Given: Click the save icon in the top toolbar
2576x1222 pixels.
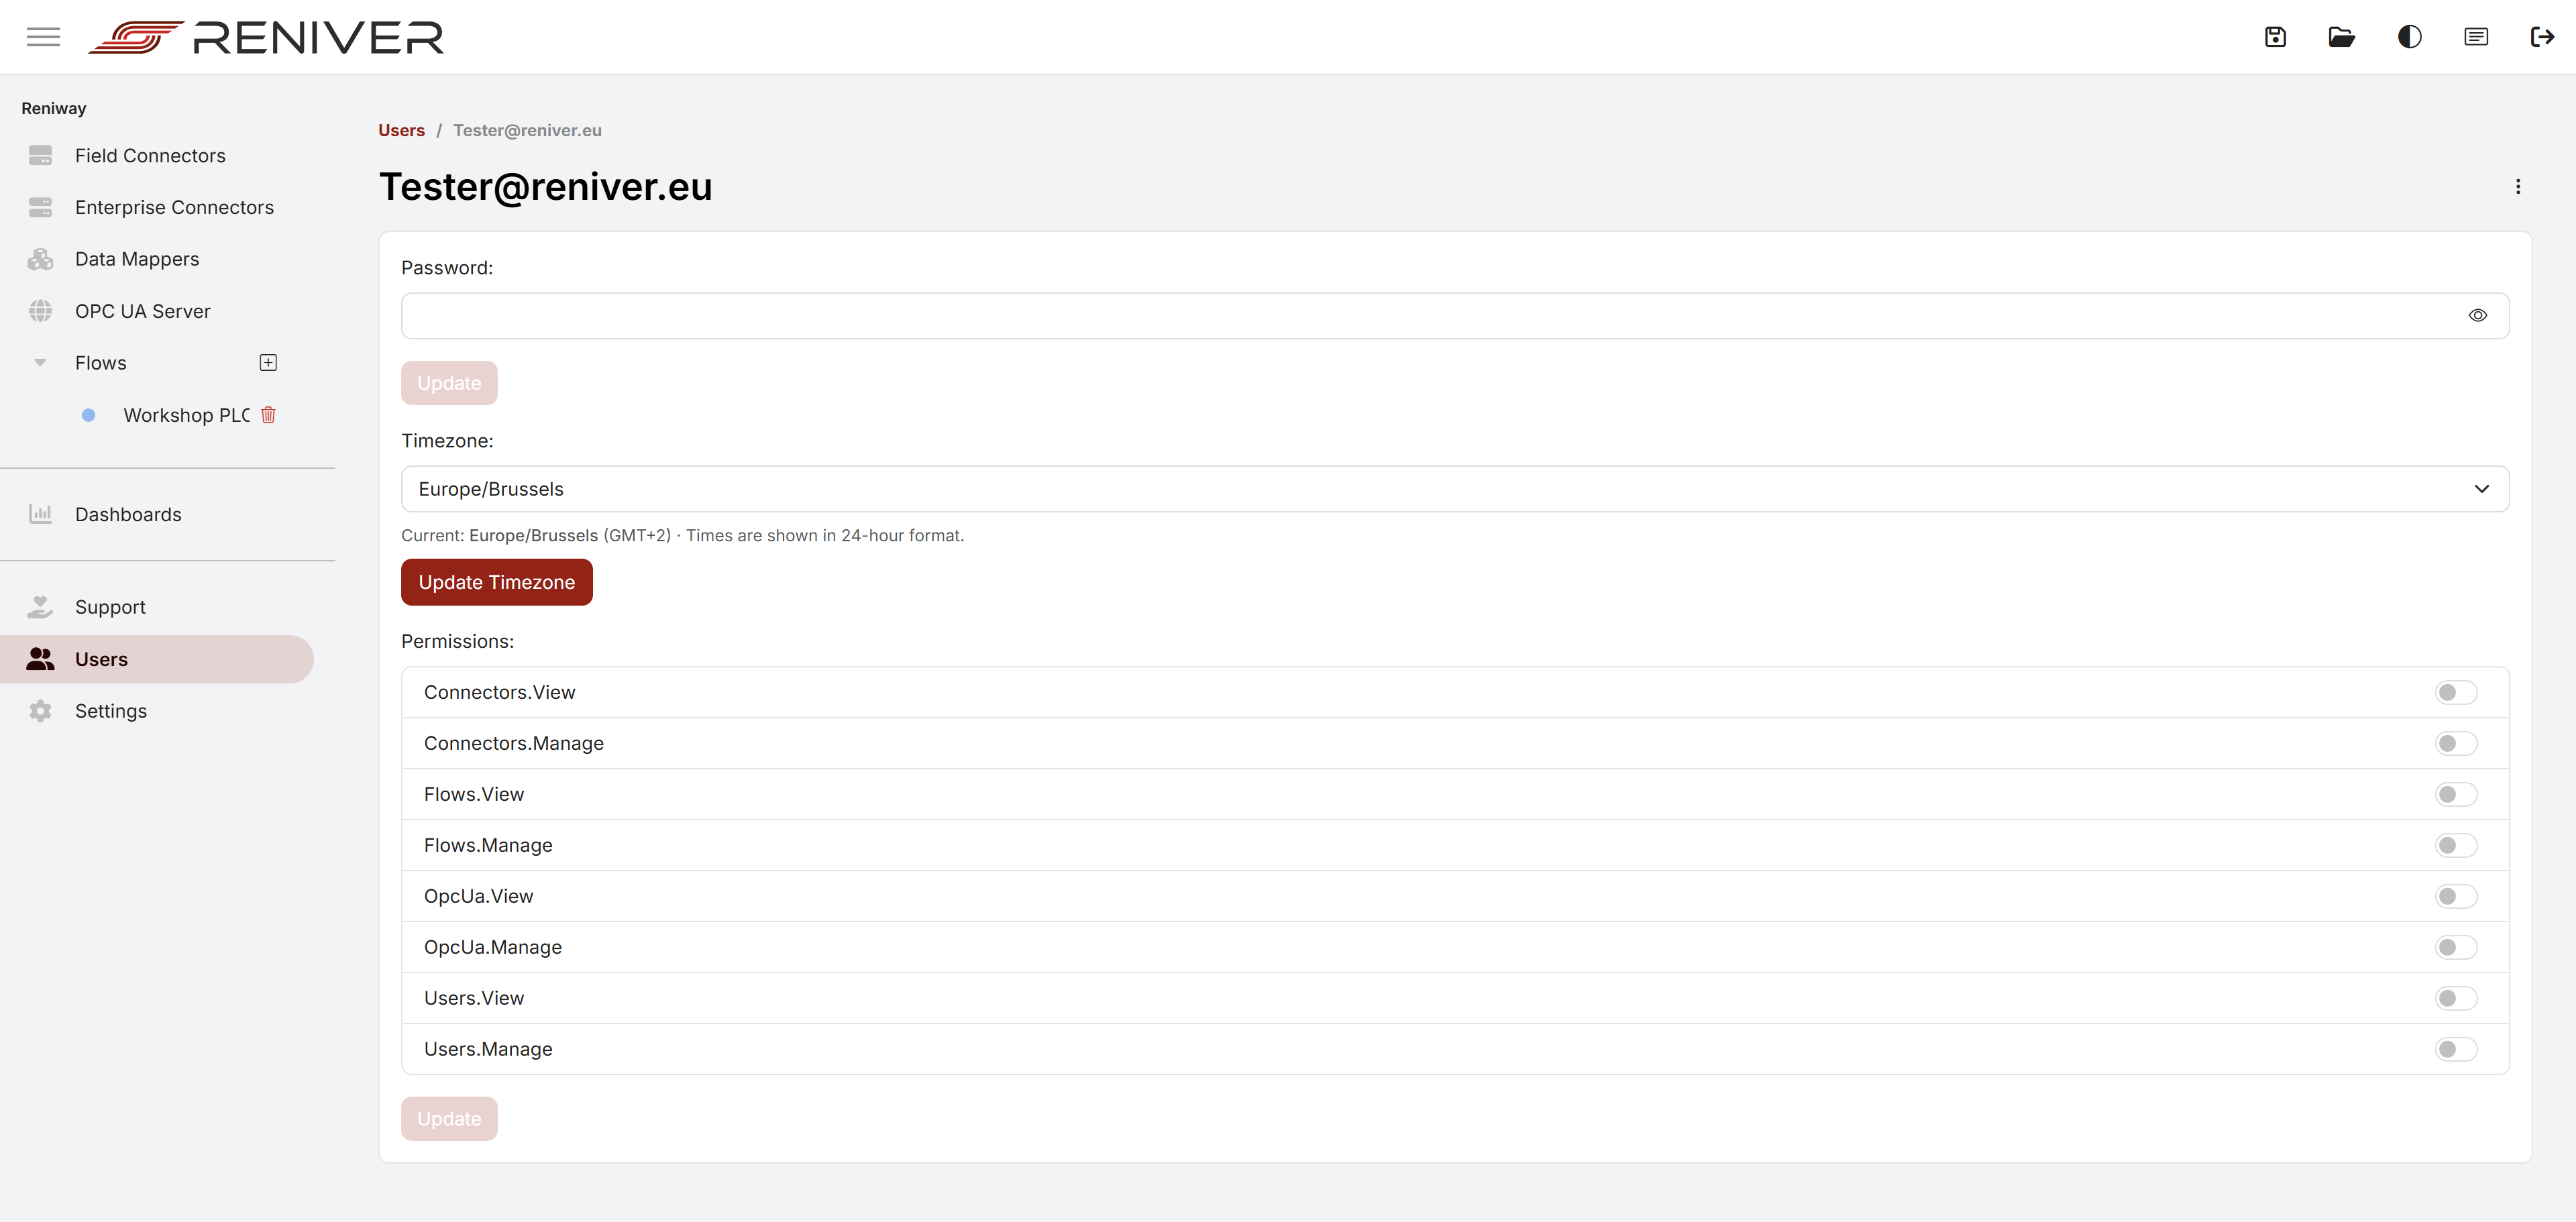Looking at the screenshot, I should 2274,37.
